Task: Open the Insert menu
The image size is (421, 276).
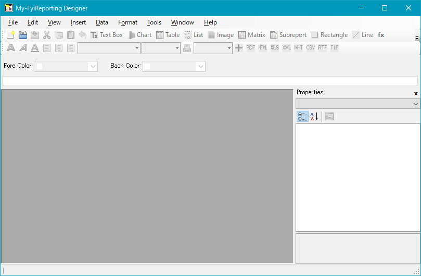Action: [78, 22]
